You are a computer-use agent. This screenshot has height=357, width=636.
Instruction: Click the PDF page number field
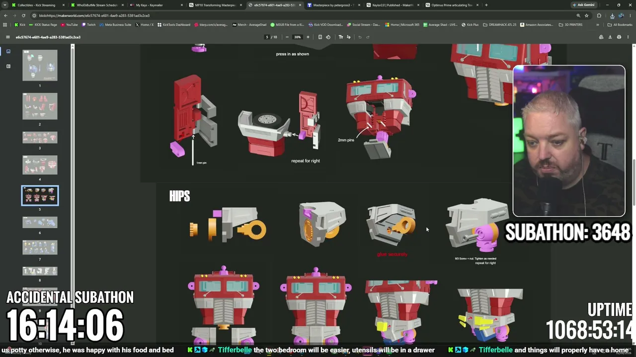coord(267,37)
